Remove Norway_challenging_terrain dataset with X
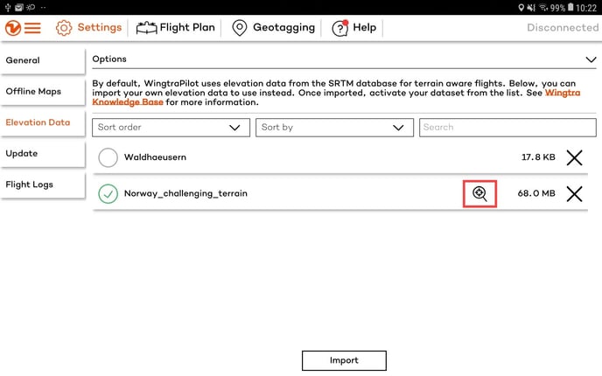 tap(574, 194)
